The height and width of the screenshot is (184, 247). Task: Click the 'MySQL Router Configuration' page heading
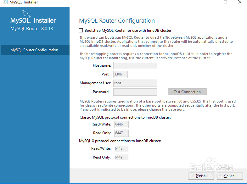coord(117,21)
